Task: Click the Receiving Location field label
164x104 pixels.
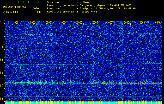Action: 61,5
